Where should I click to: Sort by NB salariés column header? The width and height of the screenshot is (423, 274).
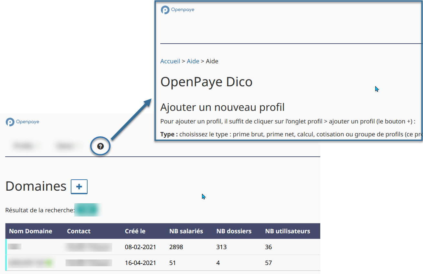click(186, 231)
